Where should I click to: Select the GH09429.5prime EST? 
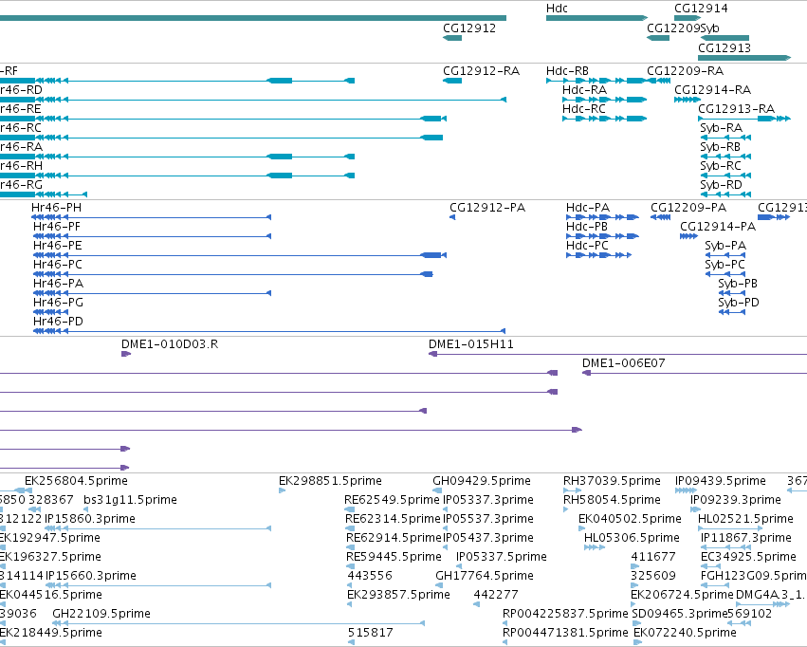436,490
